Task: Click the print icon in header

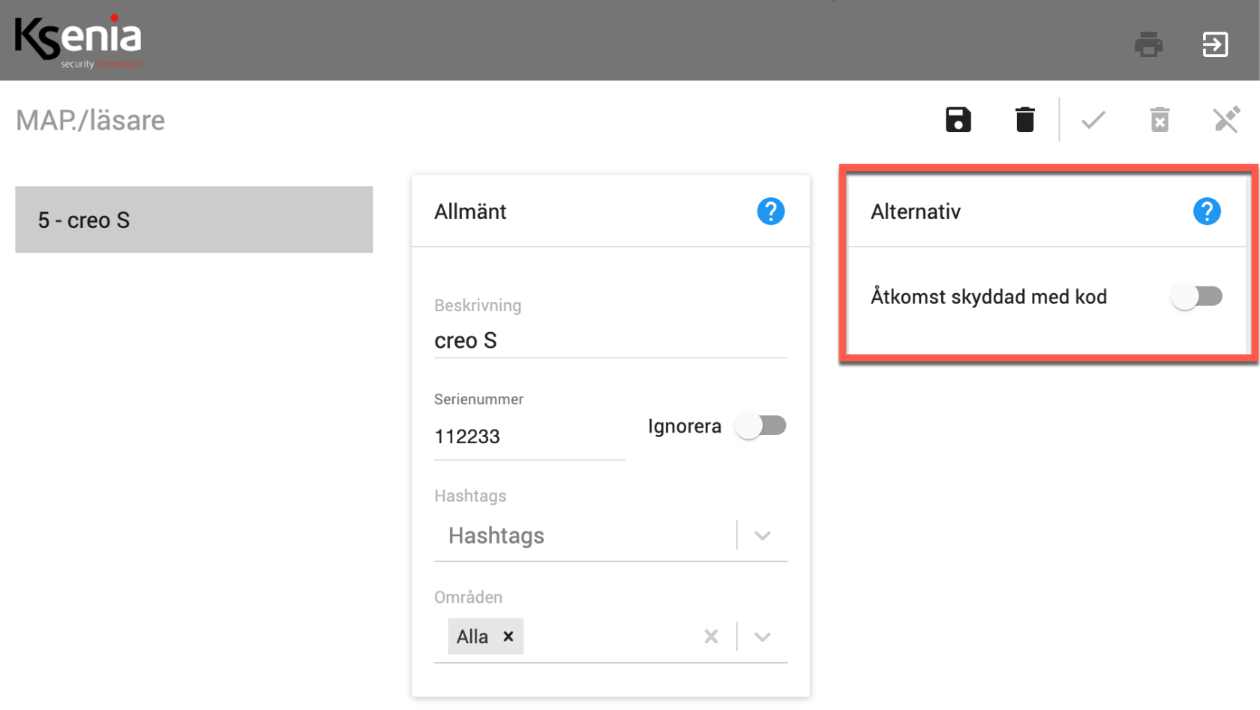Action: tap(1148, 44)
